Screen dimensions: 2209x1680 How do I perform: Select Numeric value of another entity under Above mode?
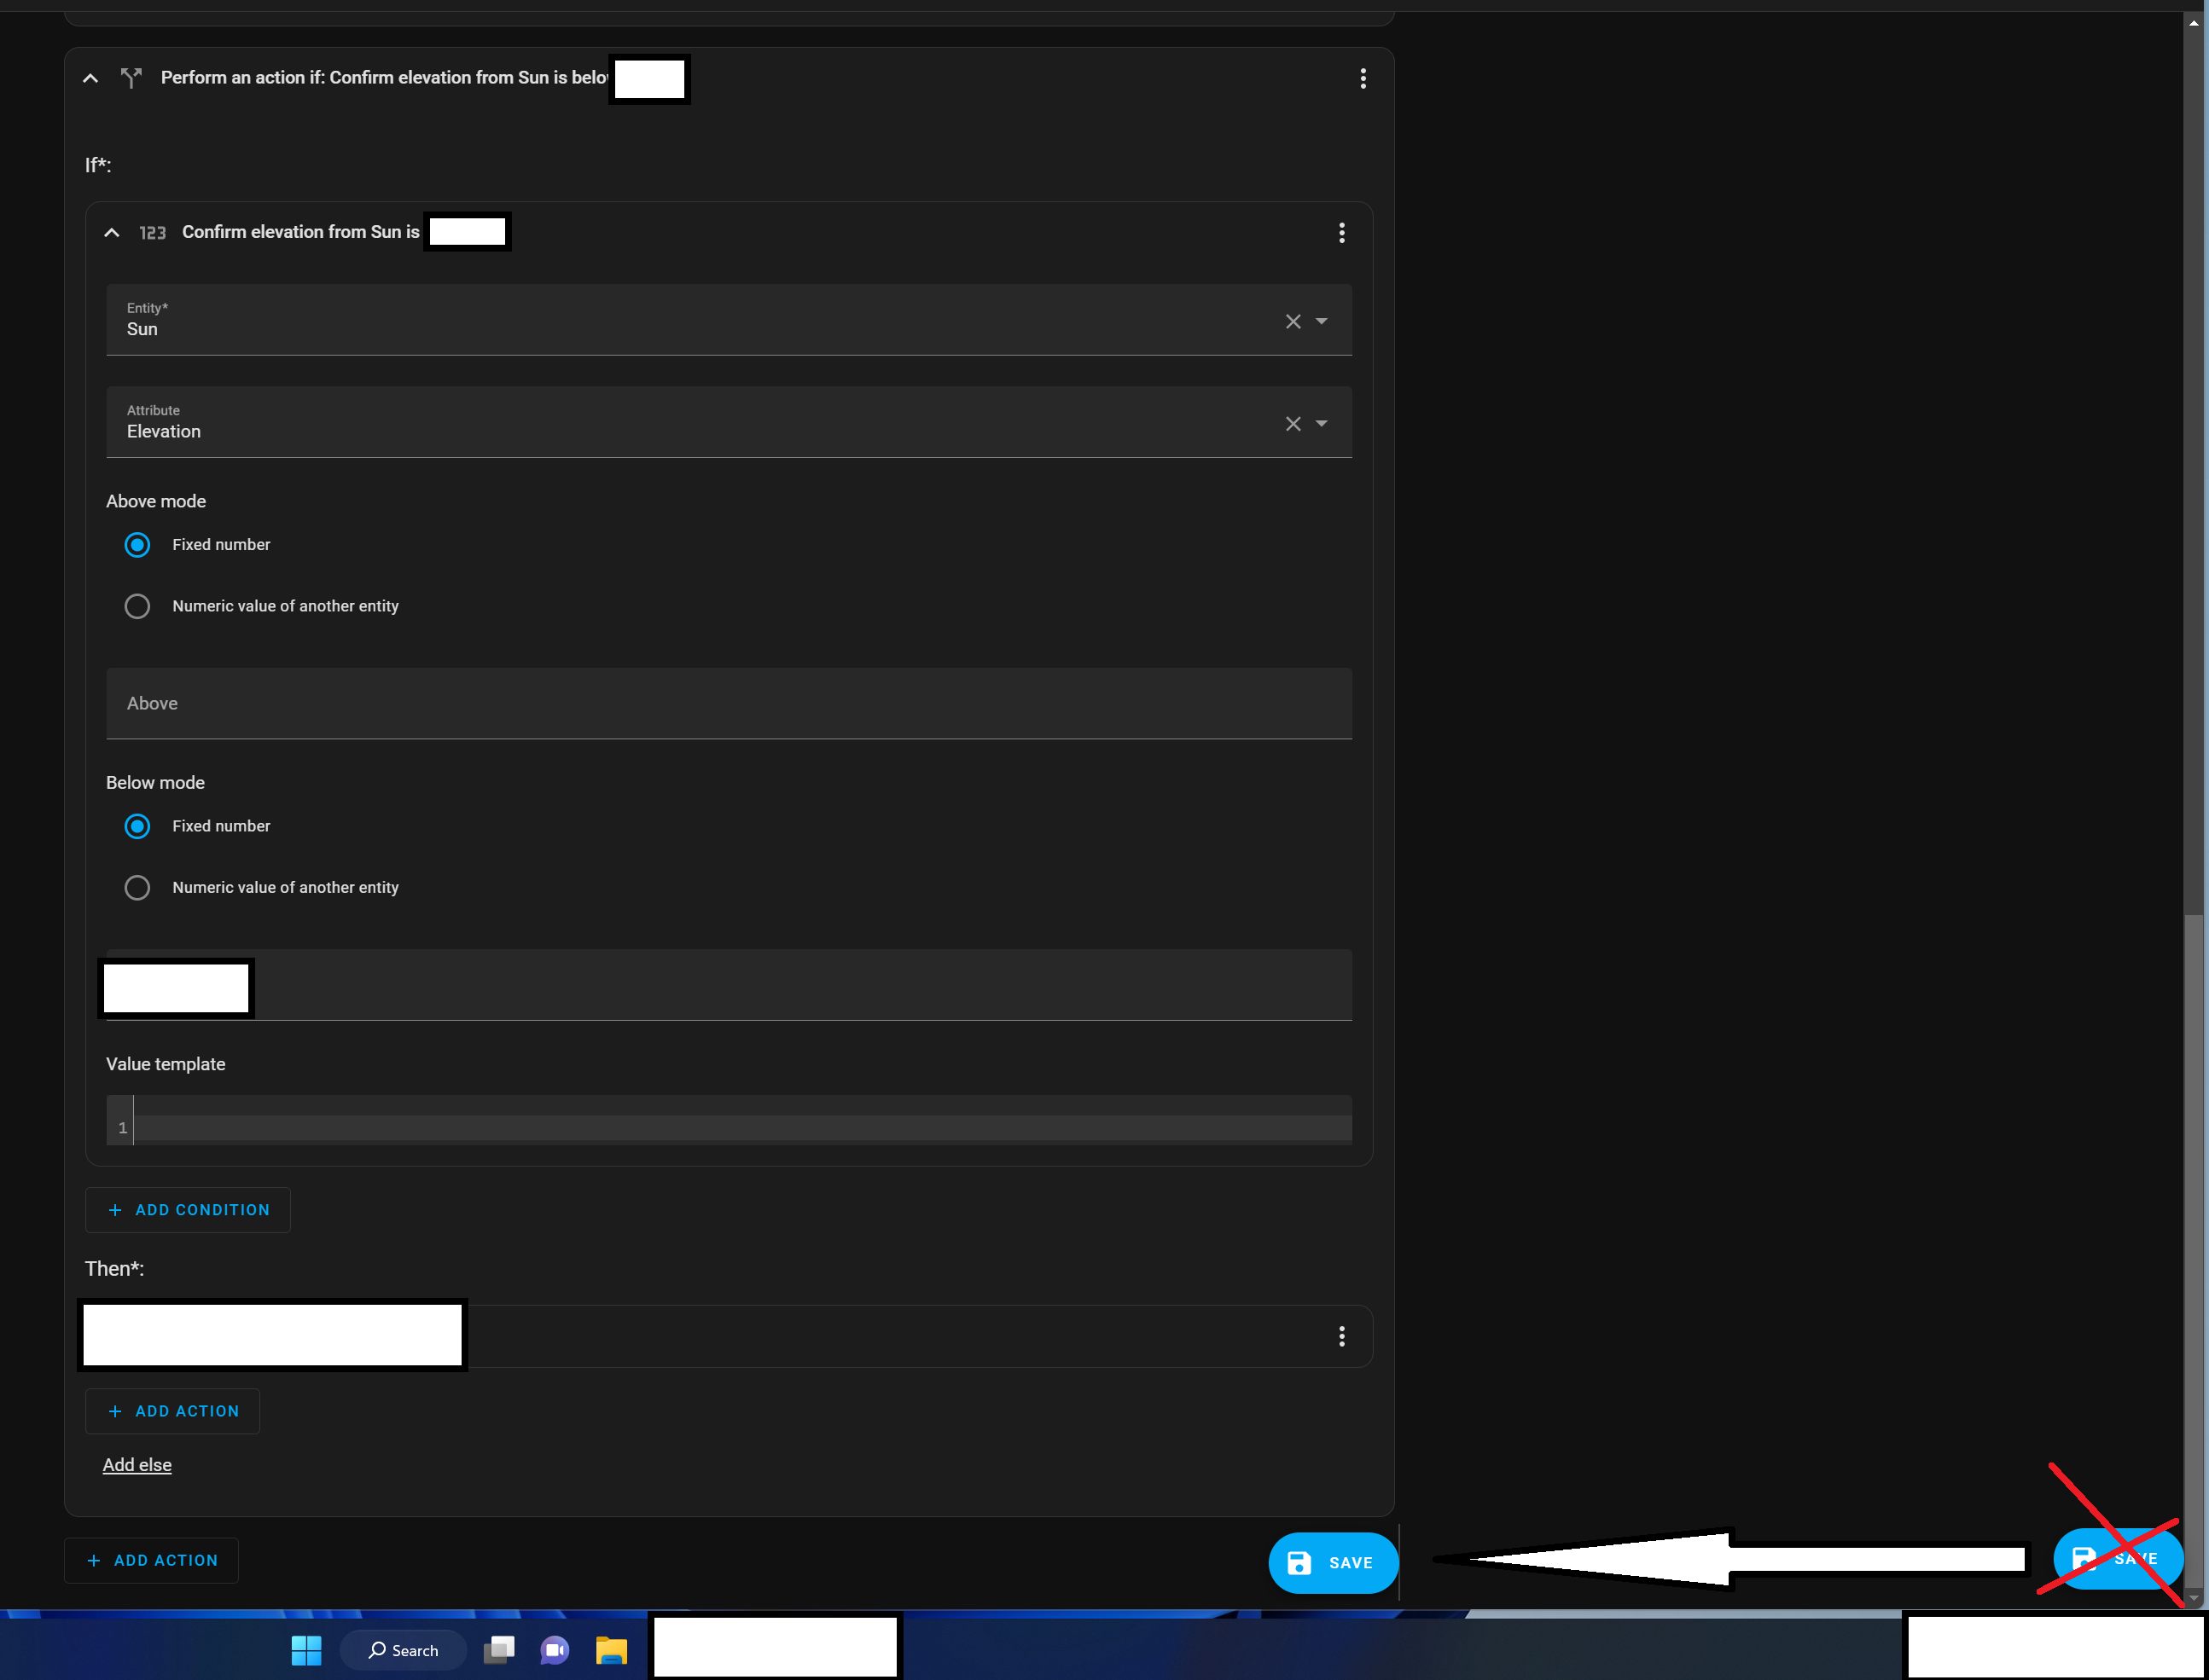(x=137, y=606)
